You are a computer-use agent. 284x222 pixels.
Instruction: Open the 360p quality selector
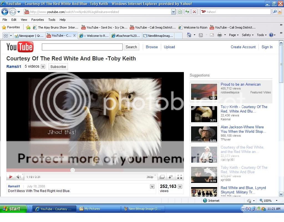click(x=151, y=177)
